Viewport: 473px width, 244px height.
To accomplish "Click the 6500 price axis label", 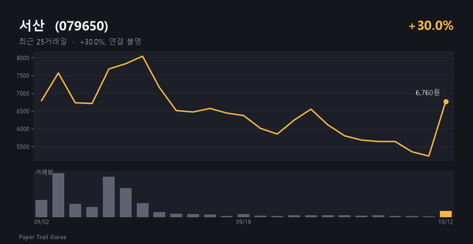I will [23, 111].
